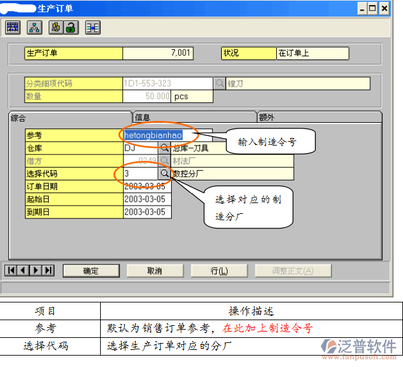Open item code lookup magnifier next to 1D1-553-323

(x=219, y=84)
